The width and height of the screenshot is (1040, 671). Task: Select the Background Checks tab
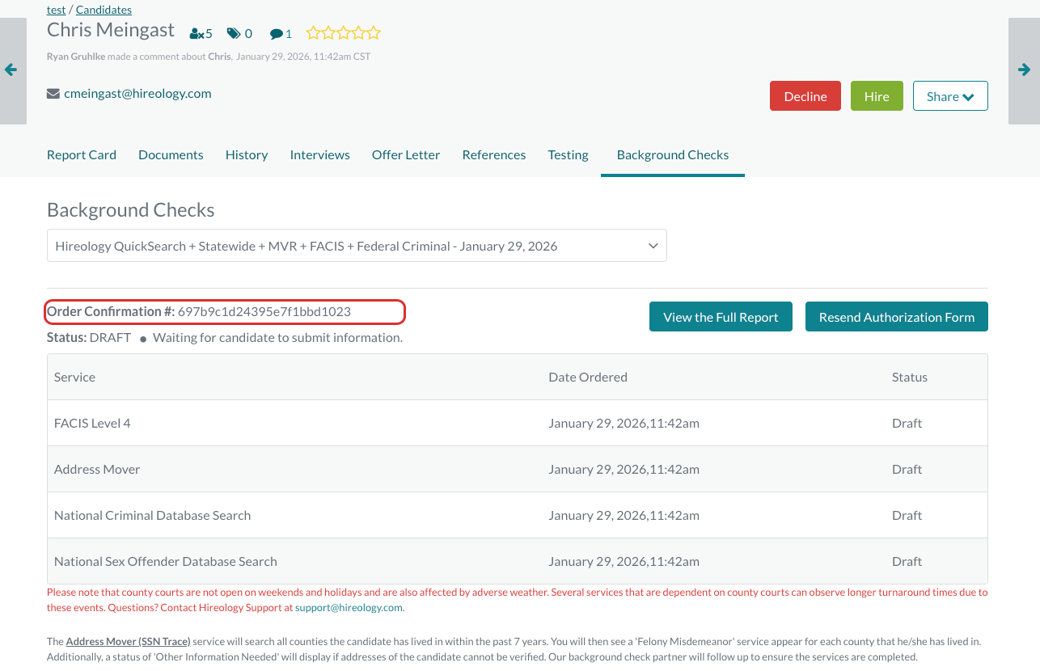tap(673, 154)
